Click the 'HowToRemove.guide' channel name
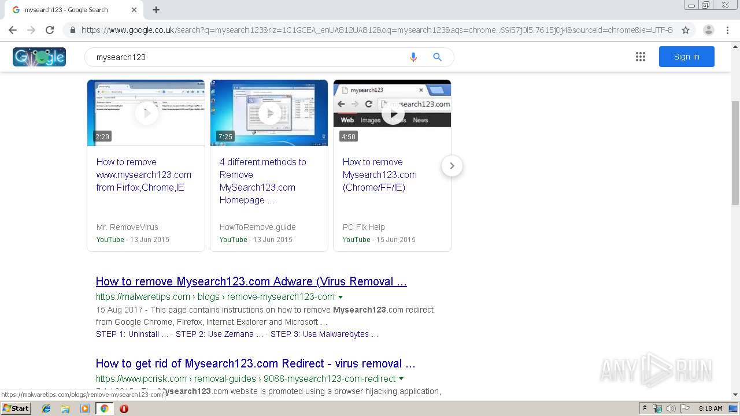Viewport: 740px width, 416px height. pyautogui.click(x=257, y=227)
